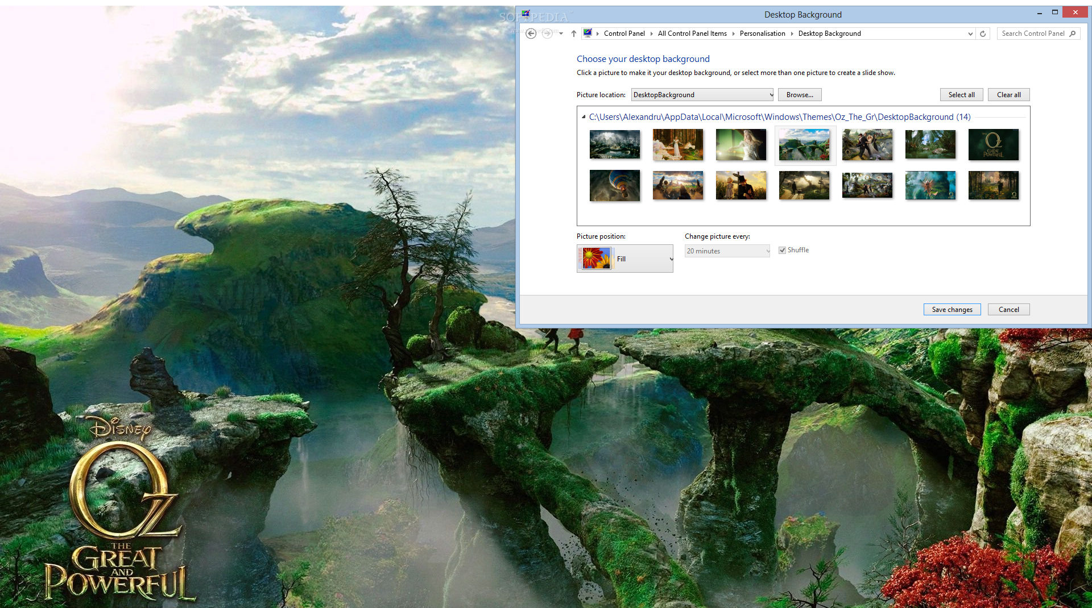Select the misty dark valley thumbnail
This screenshot has height=608, width=1092.
coord(804,185)
